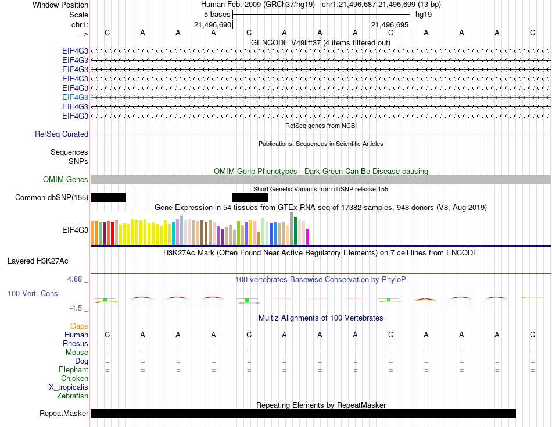Image resolution: width=552 pixels, height=427 pixels.
Task: Click the 21,496,690 coordinate marker
Action: [x=213, y=24]
